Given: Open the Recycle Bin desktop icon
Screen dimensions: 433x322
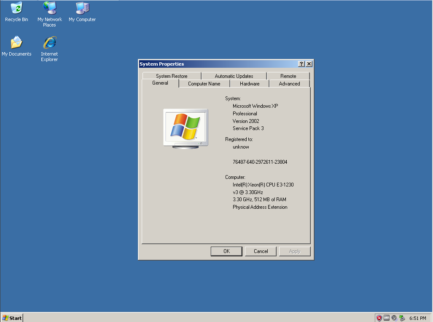Looking at the screenshot, I should [16, 12].
